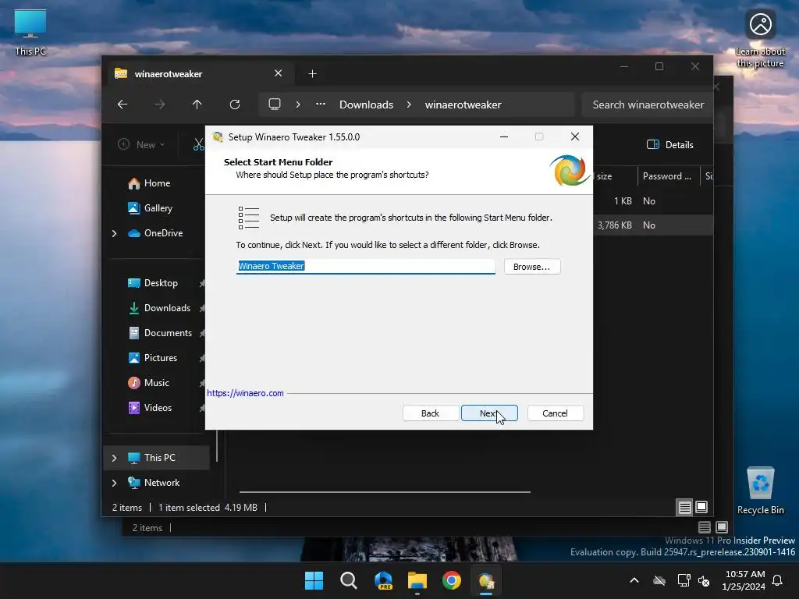Show hidden system tray icons
The width and height of the screenshot is (799, 599).
634,580
